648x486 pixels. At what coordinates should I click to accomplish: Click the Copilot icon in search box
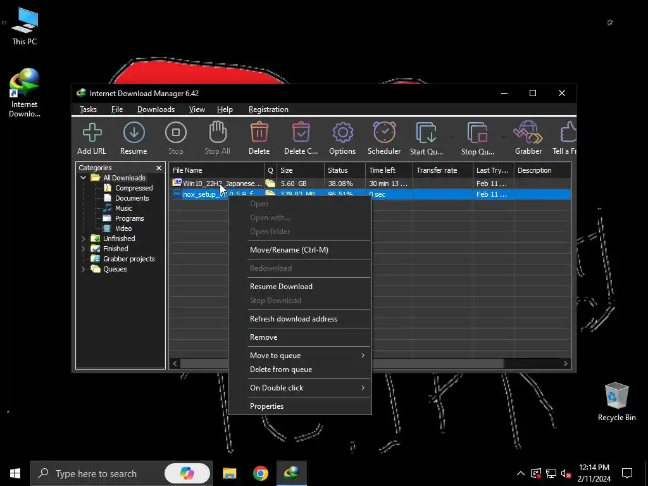(x=187, y=473)
